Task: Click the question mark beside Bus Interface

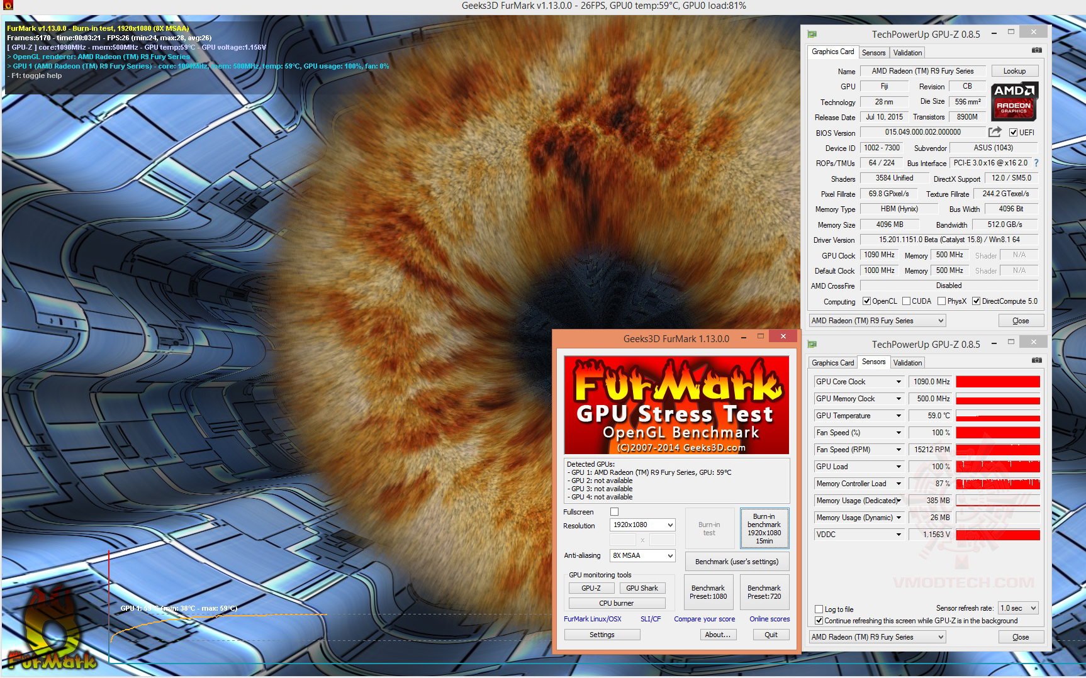Action: click(x=1036, y=163)
